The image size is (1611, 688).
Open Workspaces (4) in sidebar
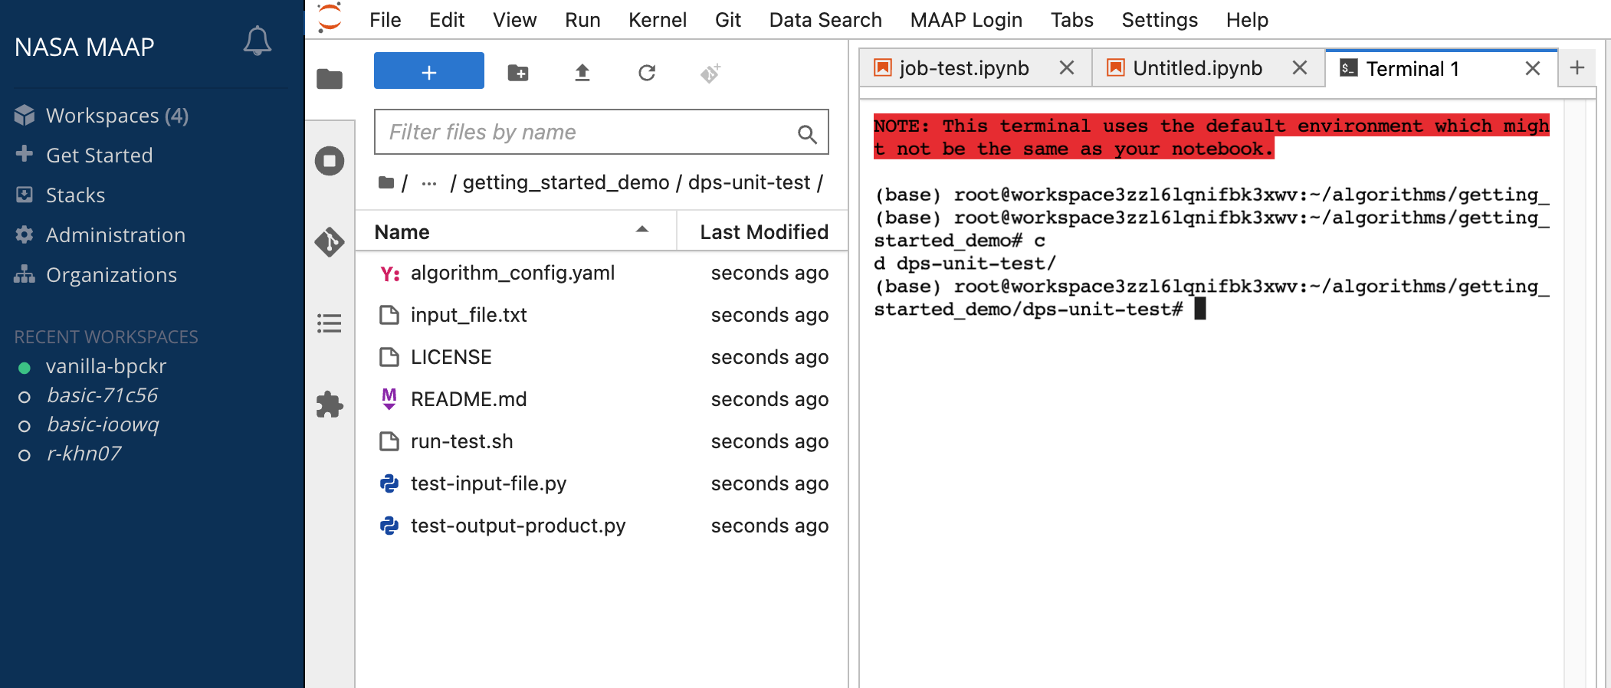coord(116,116)
